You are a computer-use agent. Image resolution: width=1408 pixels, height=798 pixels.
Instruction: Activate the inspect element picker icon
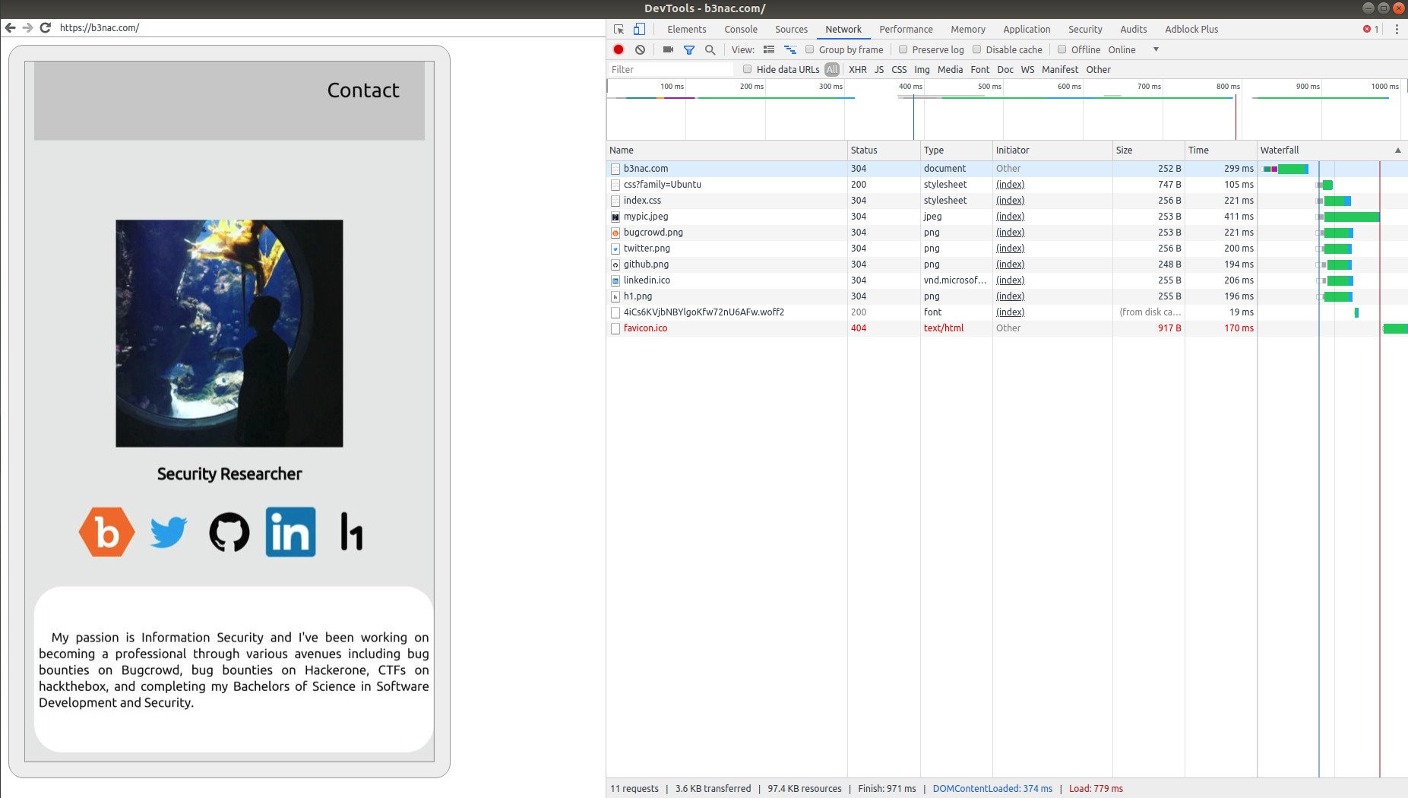pyautogui.click(x=619, y=29)
